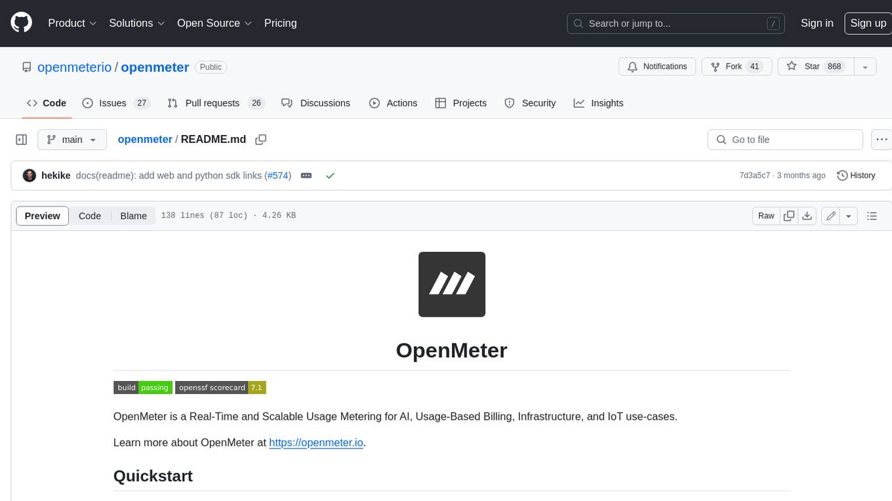View the green check commit status

pyautogui.click(x=330, y=176)
